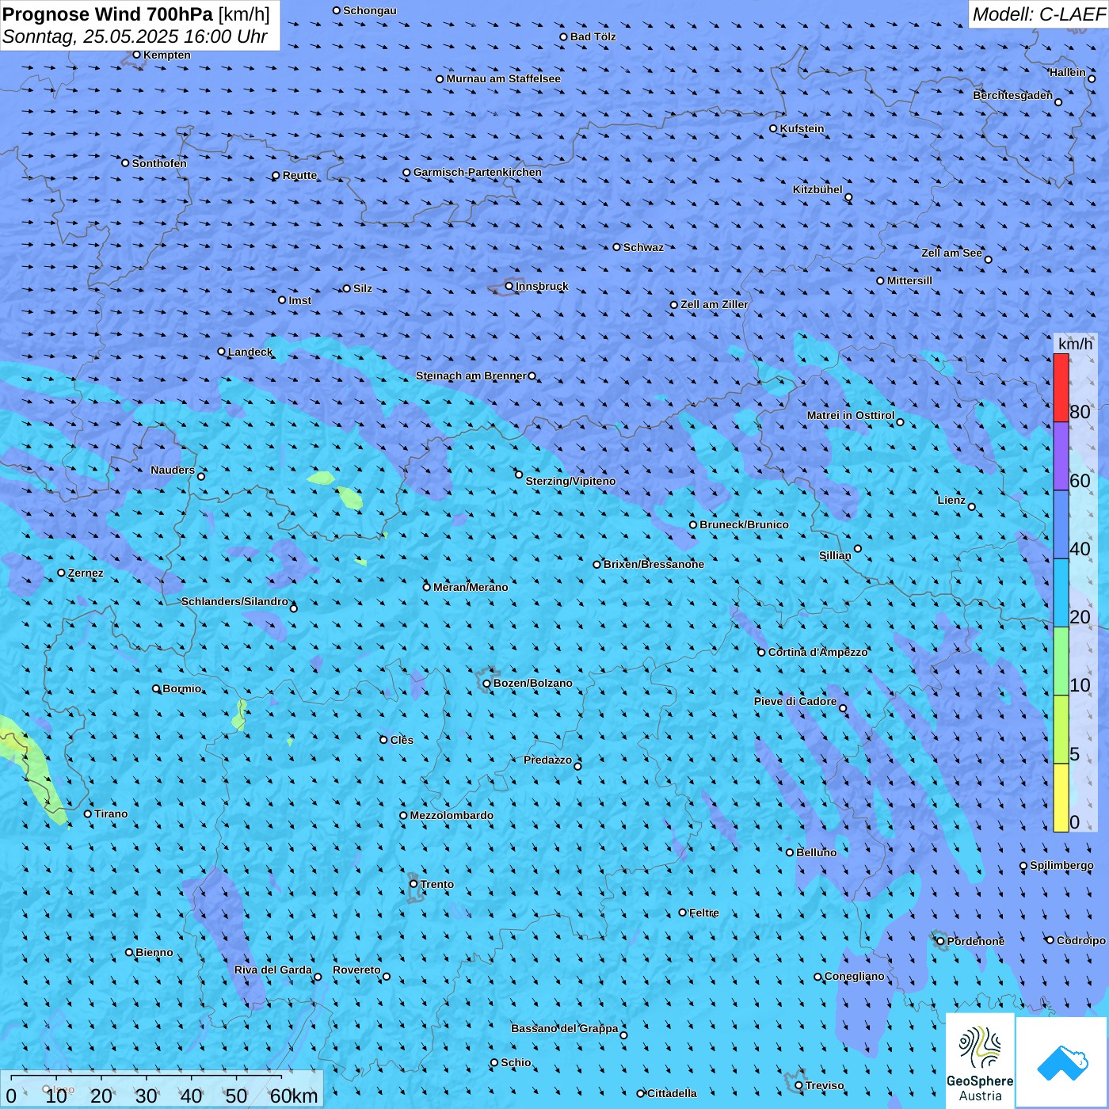Click the 'Murnau am Staffelsee' label
Screen dimensions: 1109x1109
click(x=503, y=78)
